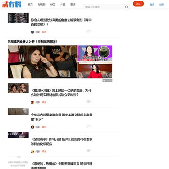Click 娱乐 tag under 全职高手 article
The width and height of the screenshot is (169, 169).
click(44, 152)
